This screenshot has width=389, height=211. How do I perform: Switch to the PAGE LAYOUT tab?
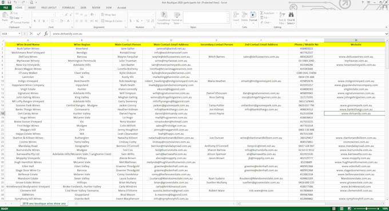(x=49, y=7)
